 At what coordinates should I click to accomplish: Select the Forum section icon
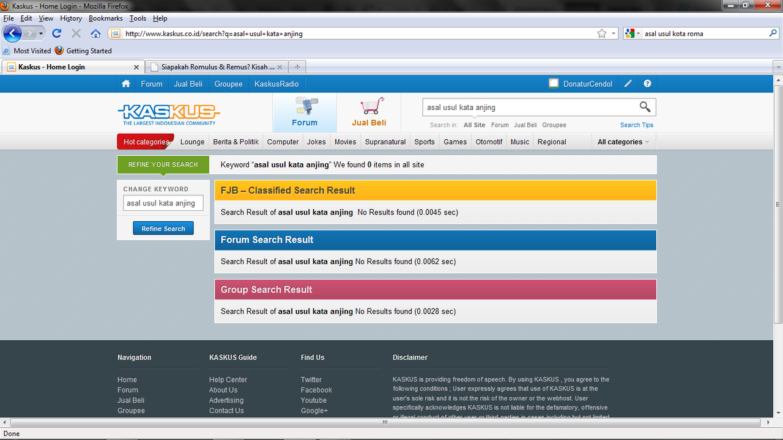pos(305,112)
